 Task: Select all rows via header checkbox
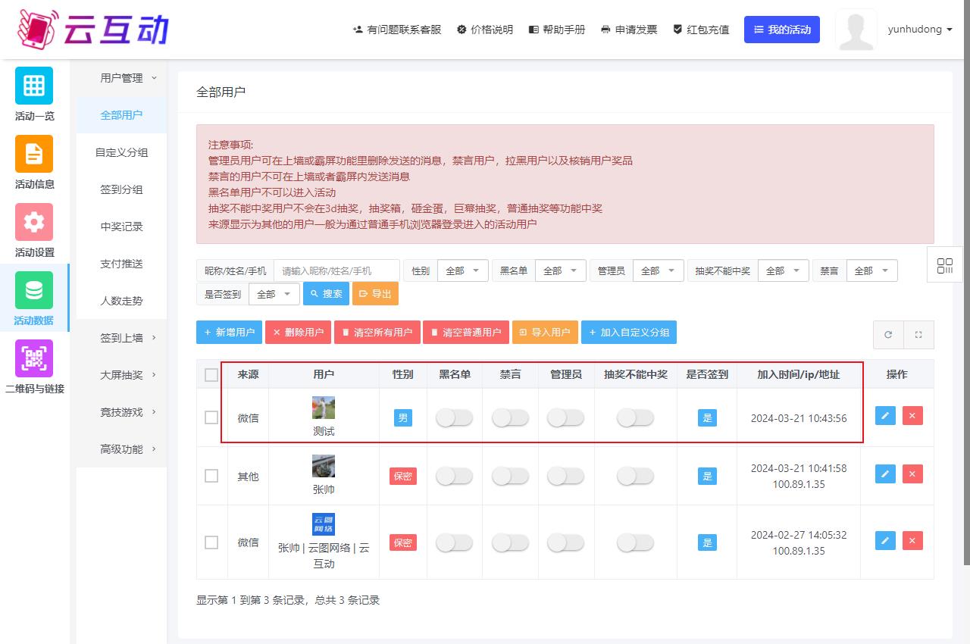[211, 375]
